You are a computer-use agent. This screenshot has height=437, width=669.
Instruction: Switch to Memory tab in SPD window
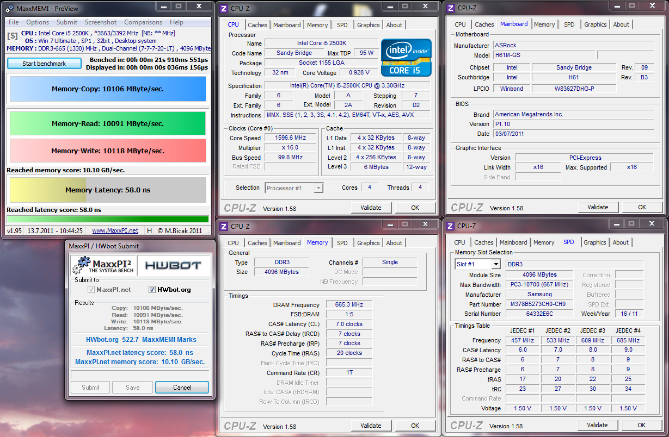[544, 242]
